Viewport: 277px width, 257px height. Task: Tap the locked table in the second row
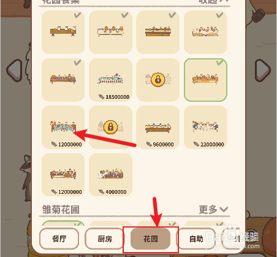158,80
